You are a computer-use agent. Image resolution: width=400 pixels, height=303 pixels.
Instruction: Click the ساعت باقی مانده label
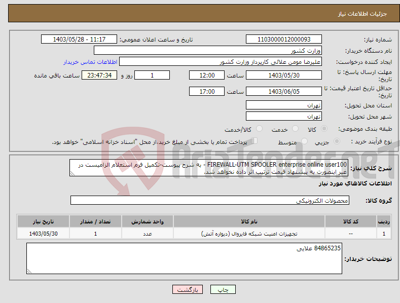click(57, 75)
